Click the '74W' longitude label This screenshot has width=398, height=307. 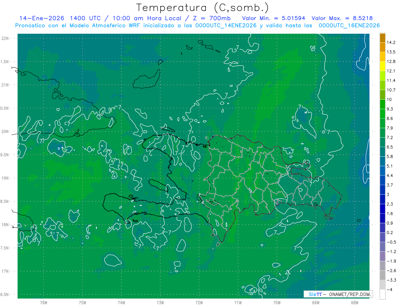pos(121,303)
